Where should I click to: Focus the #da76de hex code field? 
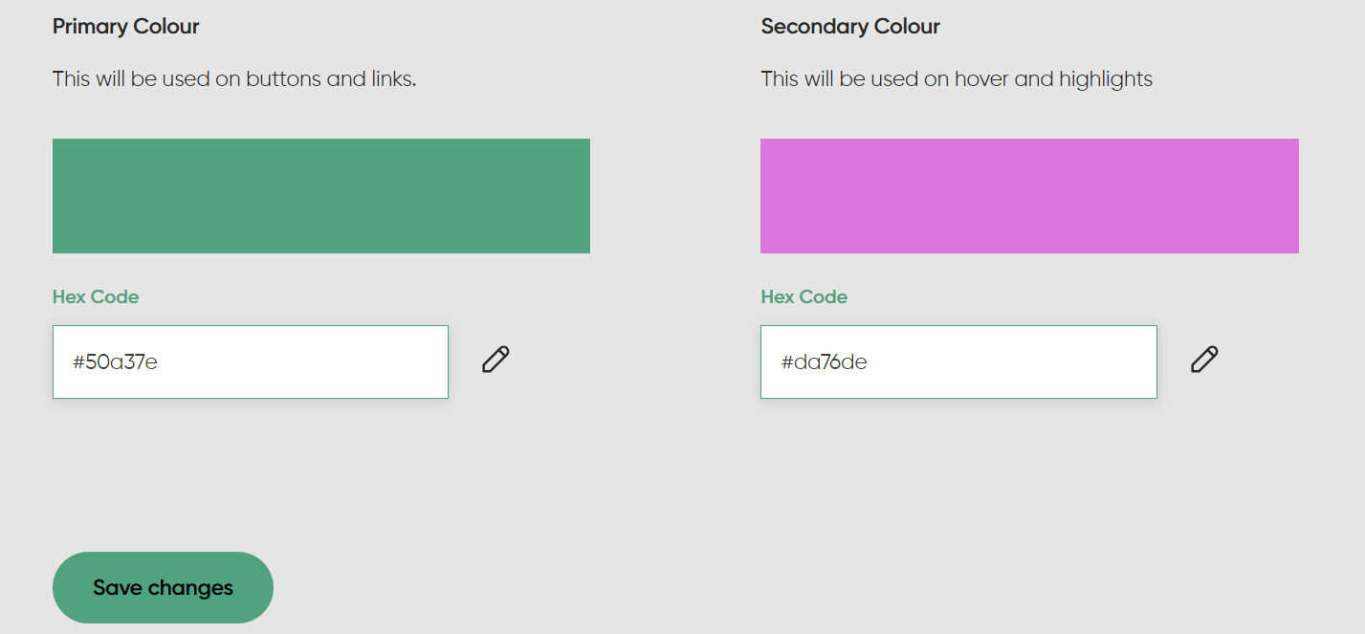coord(958,362)
